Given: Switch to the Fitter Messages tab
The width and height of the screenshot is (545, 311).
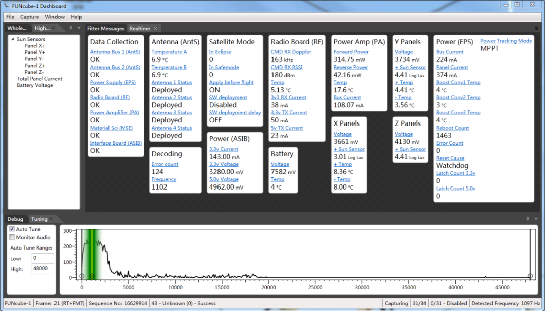Looking at the screenshot, I should (105, 28).
